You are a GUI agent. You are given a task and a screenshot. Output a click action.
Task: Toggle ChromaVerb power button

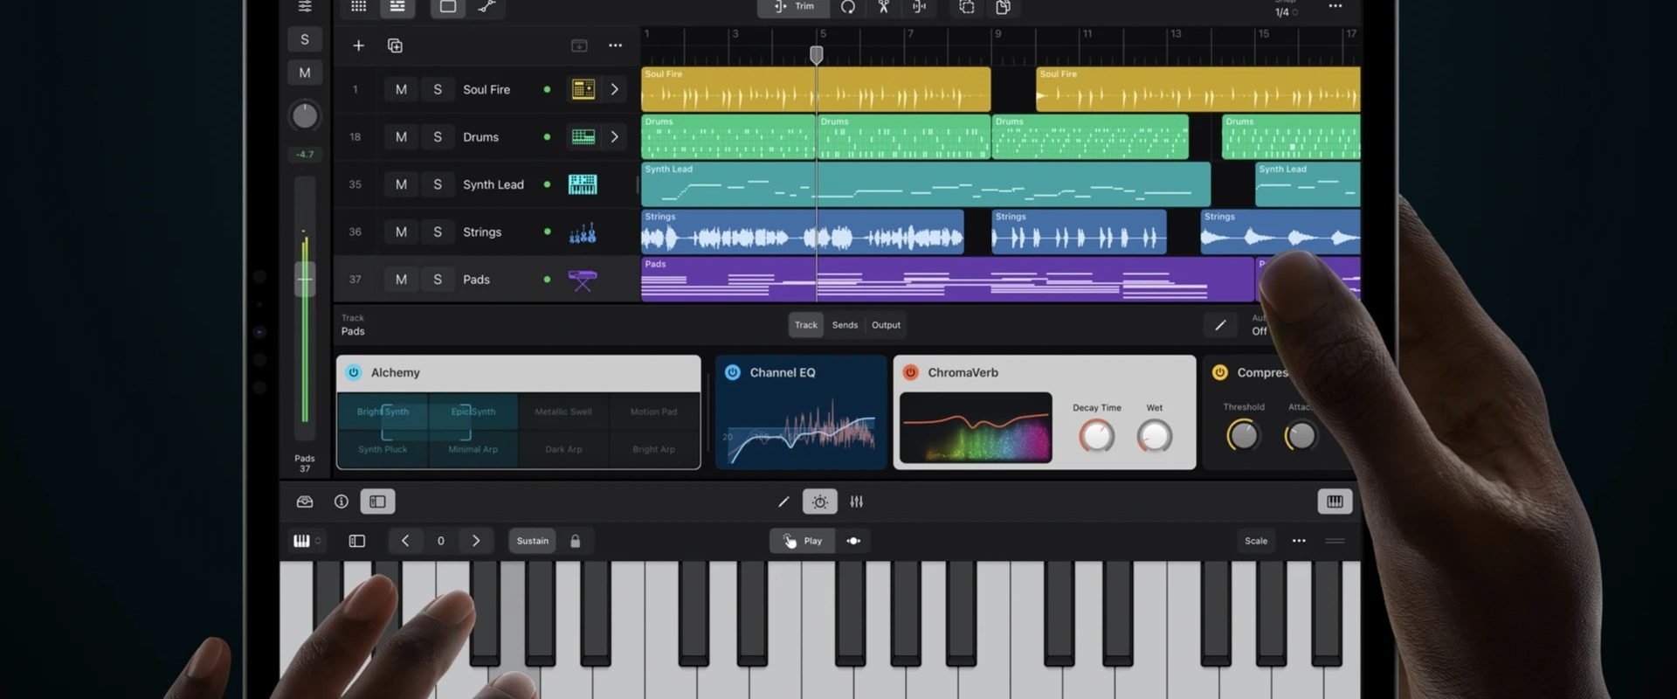(910, 372)
